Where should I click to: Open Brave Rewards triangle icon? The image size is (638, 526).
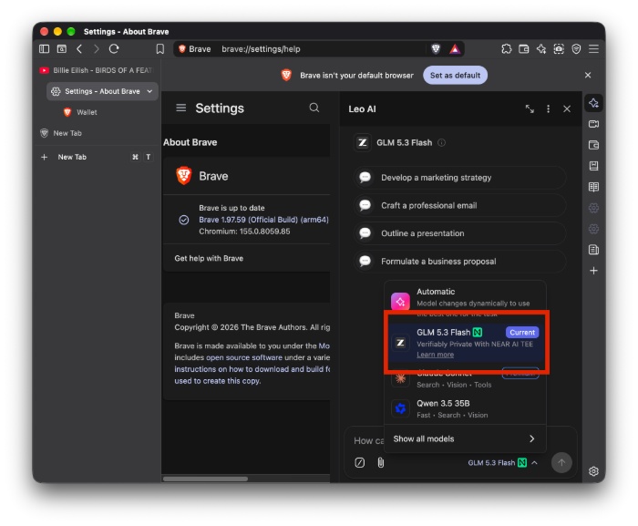[x=455, y=49]
